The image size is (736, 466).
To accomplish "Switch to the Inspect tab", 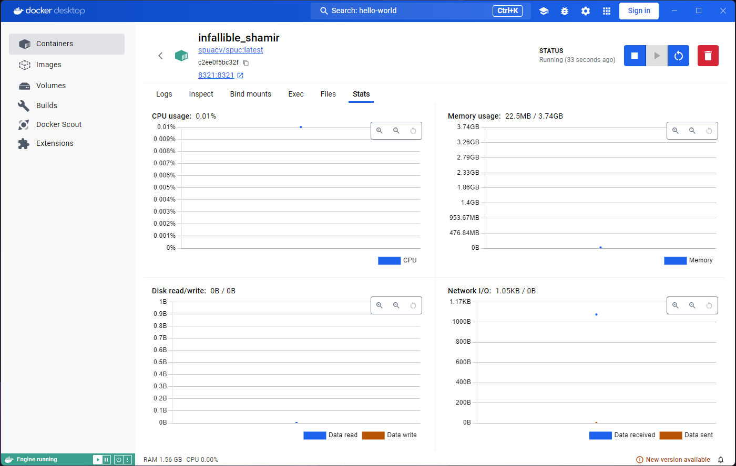I will tap(201, 94).
